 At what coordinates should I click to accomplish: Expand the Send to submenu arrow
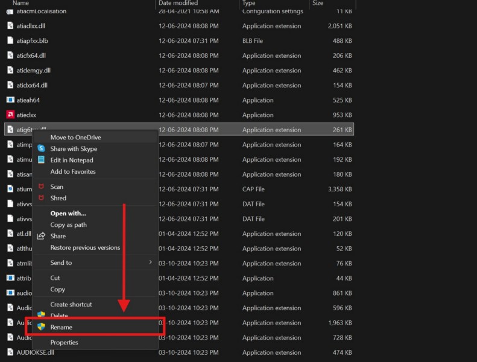pyautogui.click(x=150, y=262)
